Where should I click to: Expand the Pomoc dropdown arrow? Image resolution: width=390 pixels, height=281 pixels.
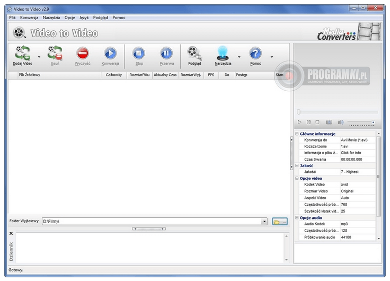[272, 57]
